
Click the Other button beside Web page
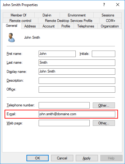tap(104, 123)
